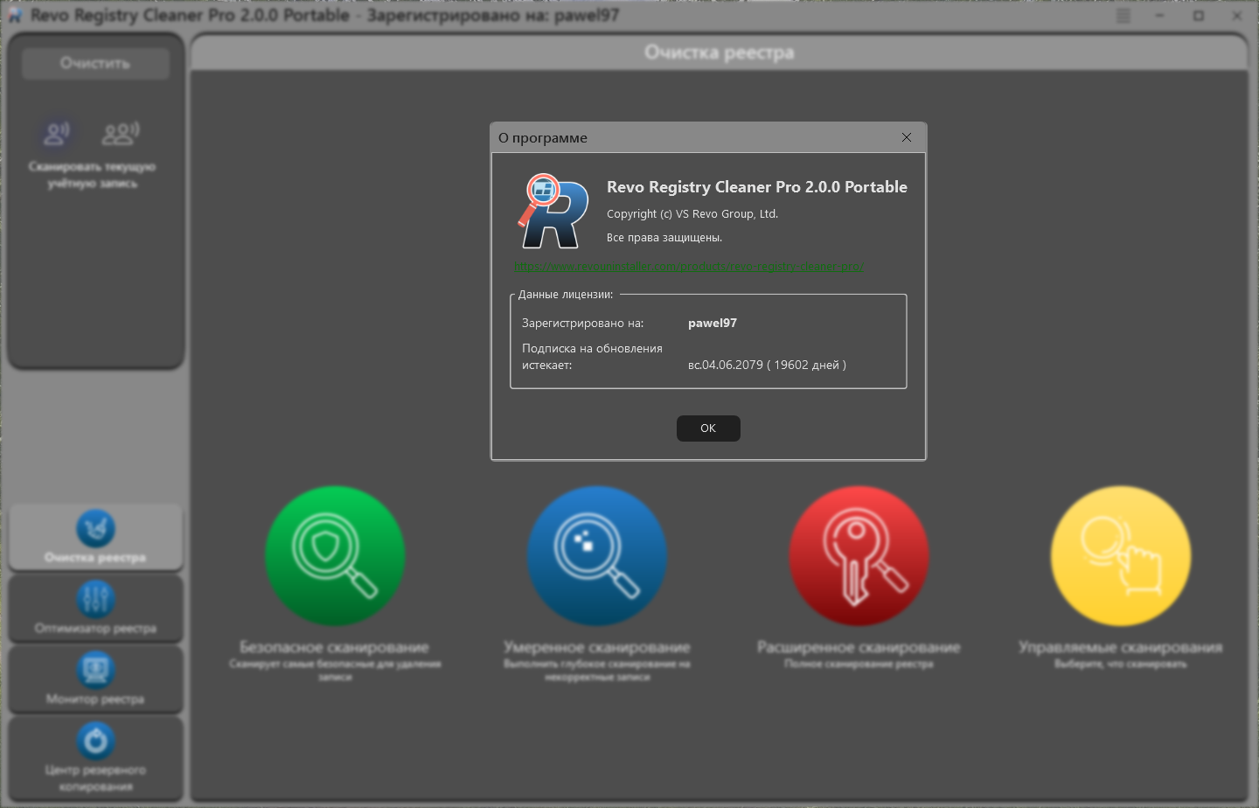The image size is (1259, 808).
Task: Click the Copyright VS Revo Group line
Action: point(692,213)
